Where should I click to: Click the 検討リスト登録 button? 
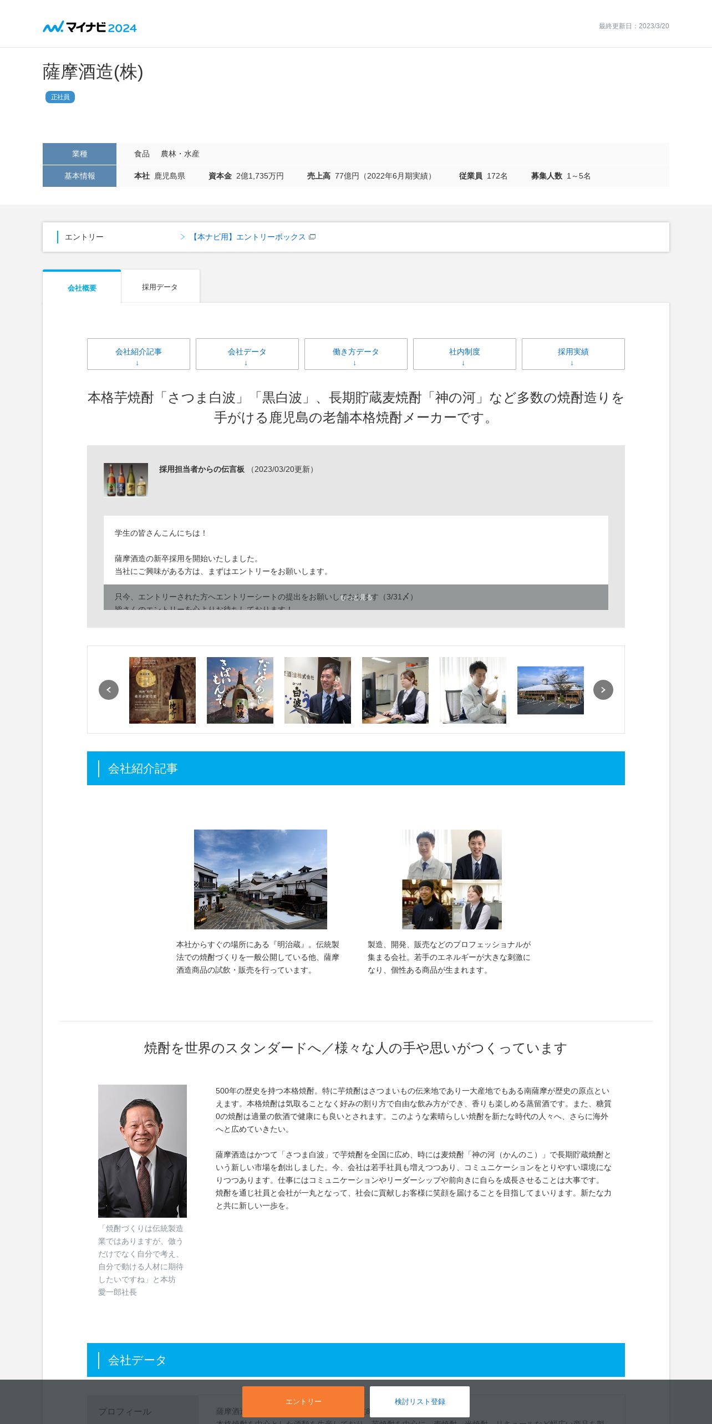tap(420, 1401)
